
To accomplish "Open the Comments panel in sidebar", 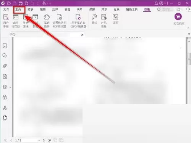I will [5, 55].
